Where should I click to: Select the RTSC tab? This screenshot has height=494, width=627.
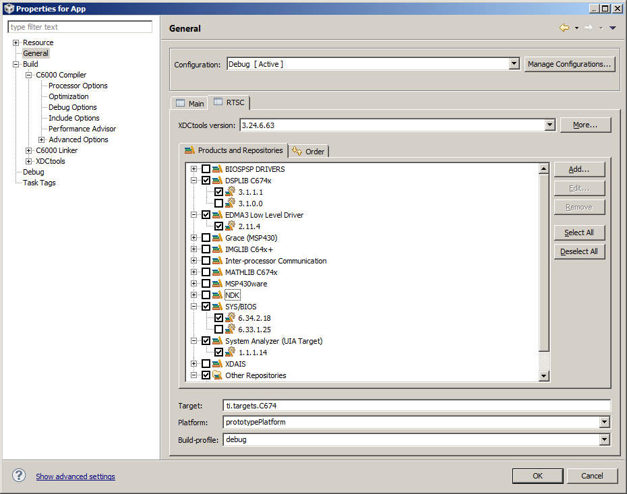click(x=229, y=102)
